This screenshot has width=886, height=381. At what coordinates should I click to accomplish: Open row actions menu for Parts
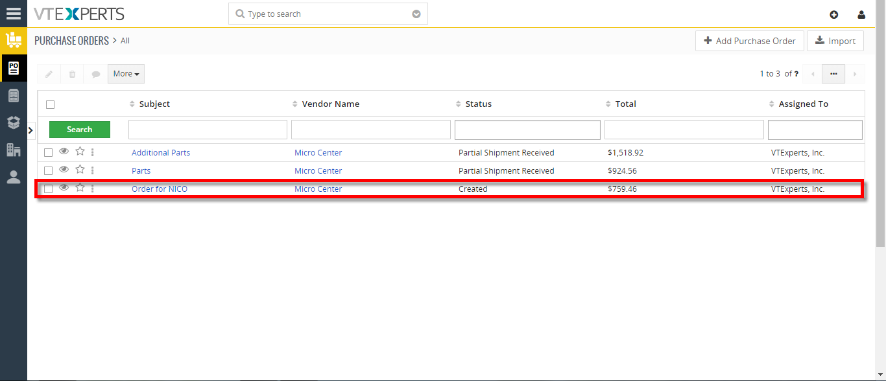(x=93, y=170)
